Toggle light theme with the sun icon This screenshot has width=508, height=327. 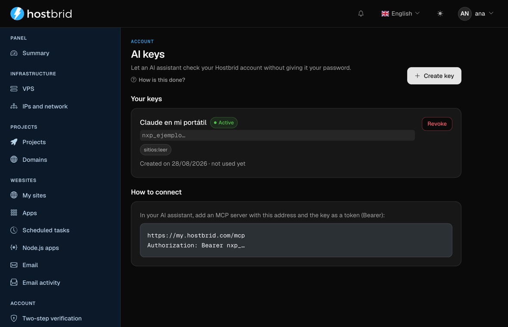click(x=440, y=14)
